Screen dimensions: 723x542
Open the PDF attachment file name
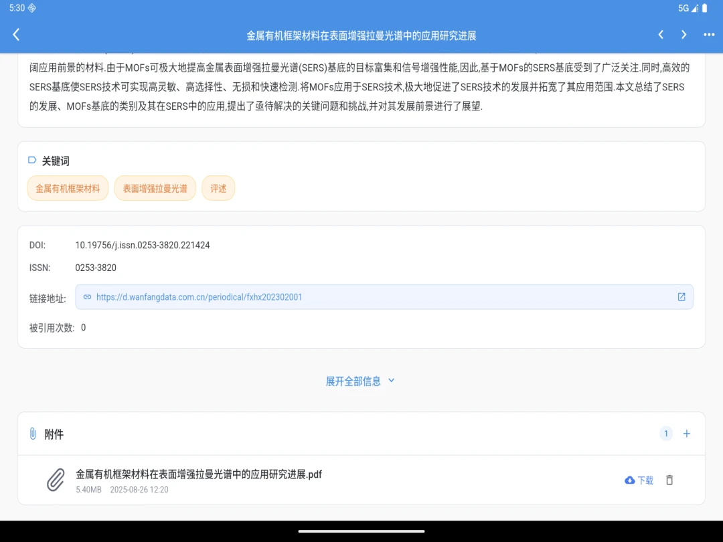(x=199, y=474)
